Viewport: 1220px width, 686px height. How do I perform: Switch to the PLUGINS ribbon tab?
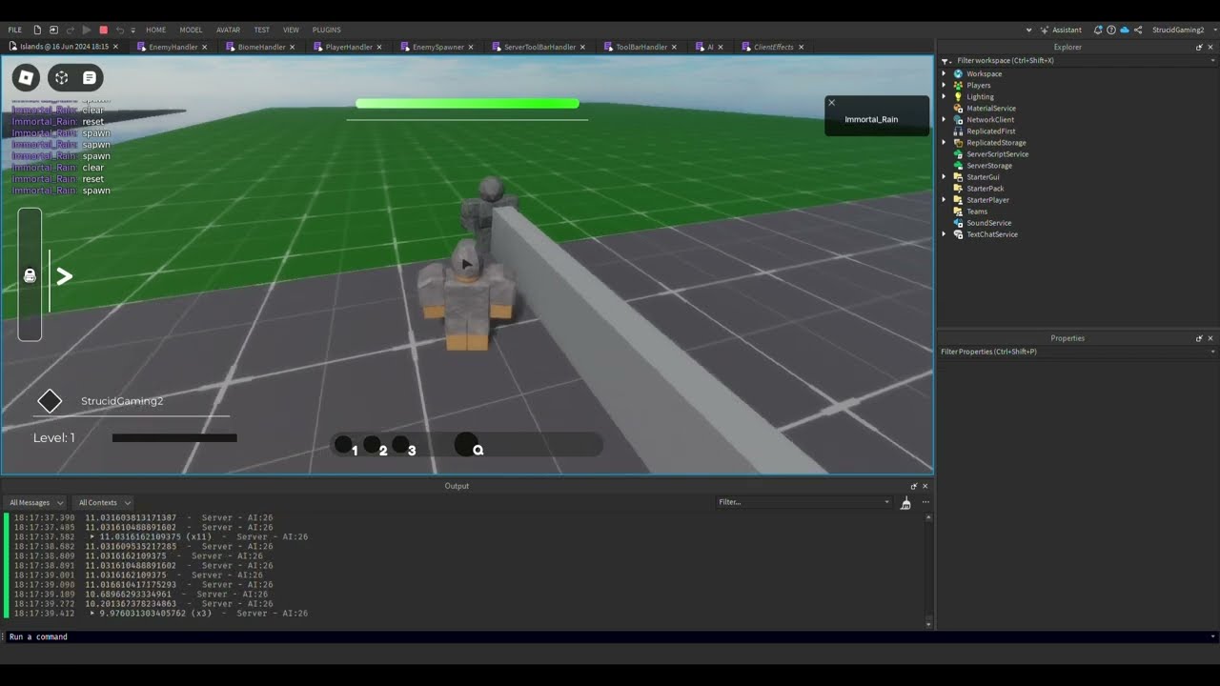pos(327,30)
